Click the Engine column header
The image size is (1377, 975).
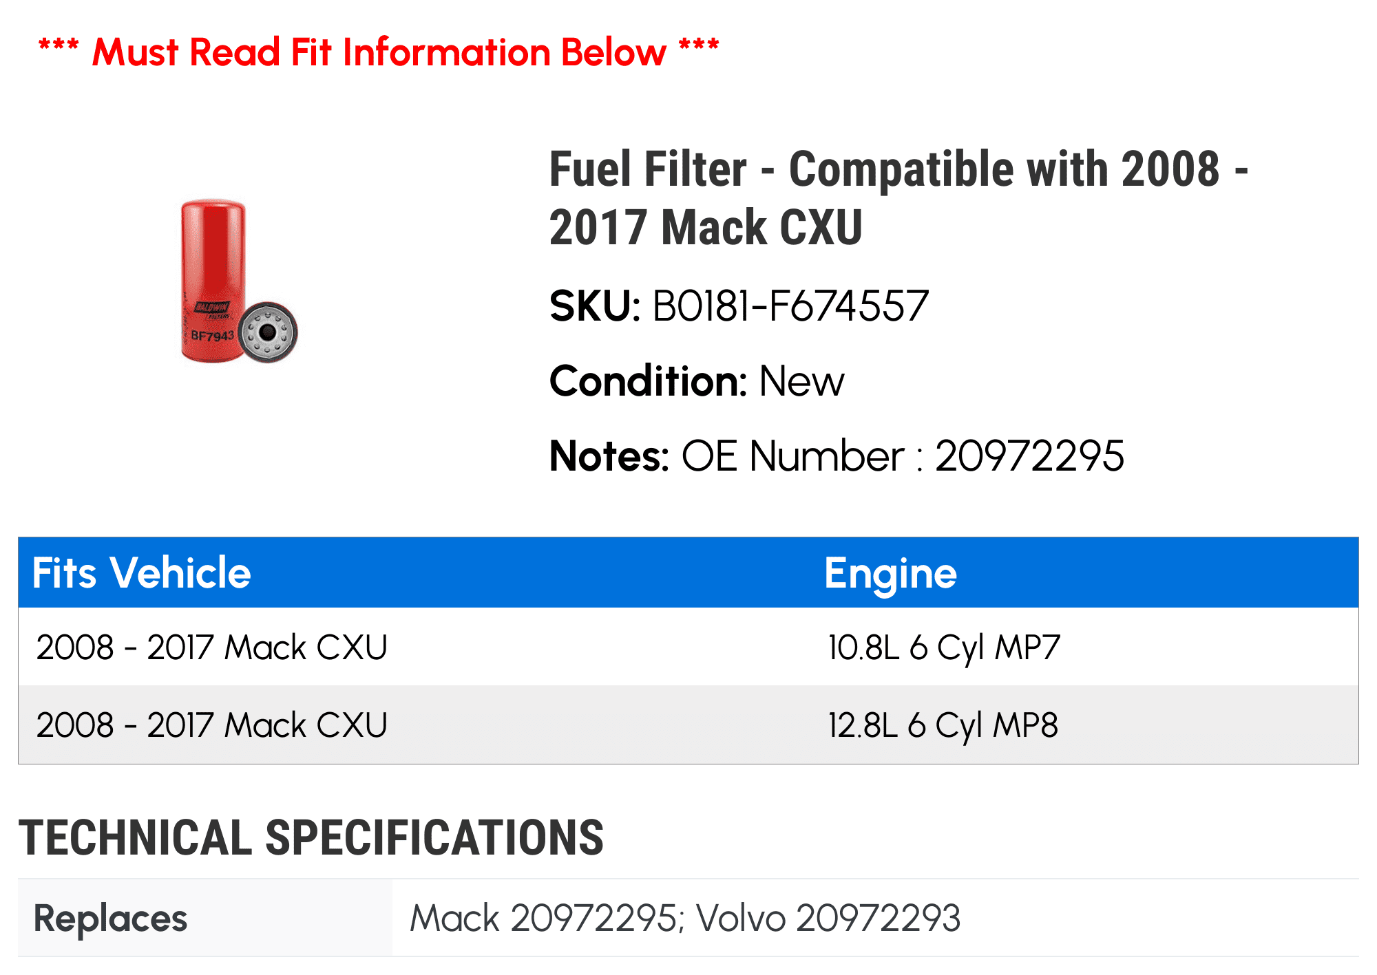[890, 573]
